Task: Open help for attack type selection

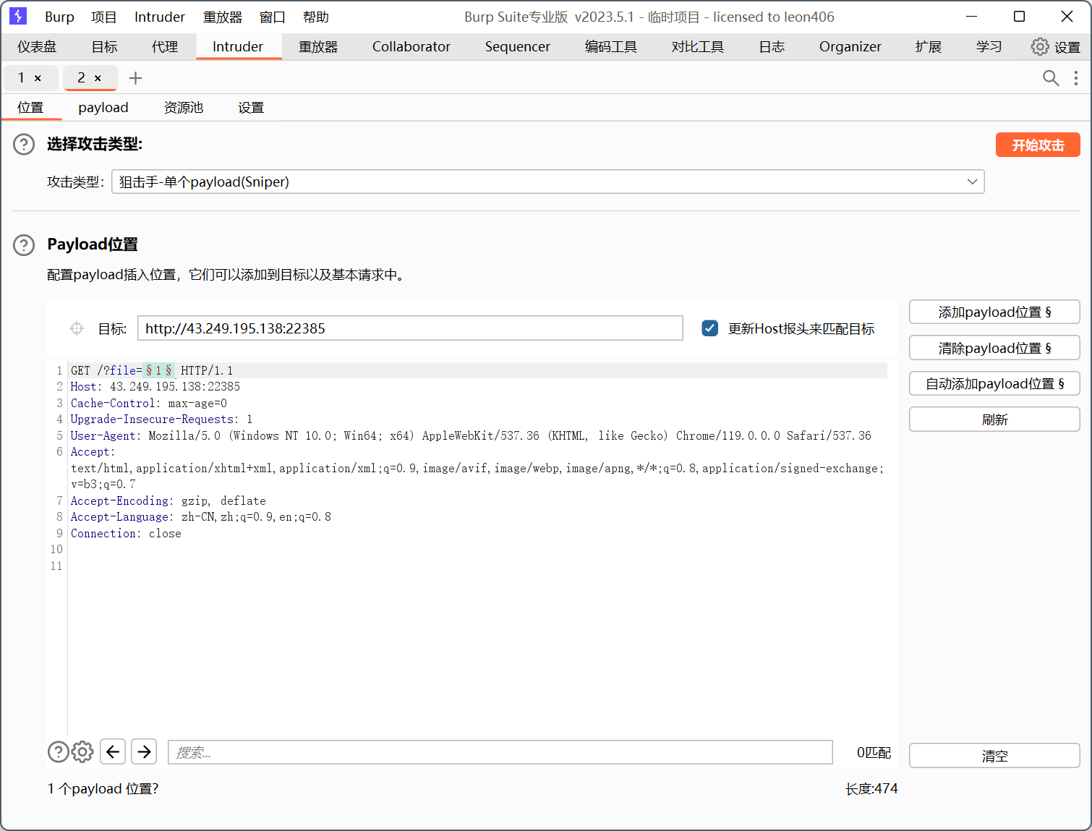Action: tap(24, 145)
